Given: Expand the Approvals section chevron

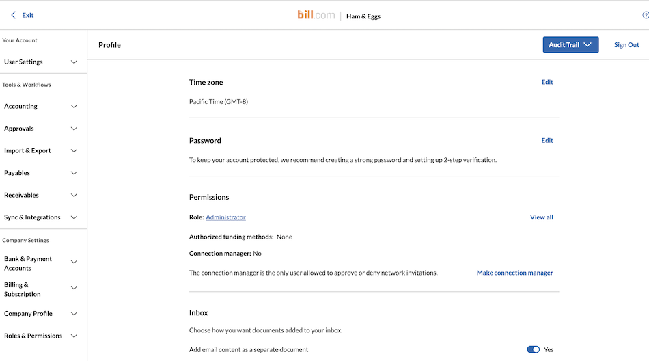Looking at the screenshot, I should point(74,129).
